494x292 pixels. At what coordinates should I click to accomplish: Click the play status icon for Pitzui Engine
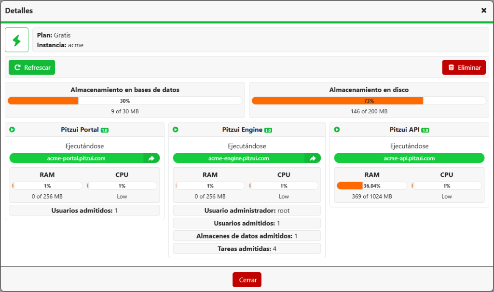tap(176, 130)
